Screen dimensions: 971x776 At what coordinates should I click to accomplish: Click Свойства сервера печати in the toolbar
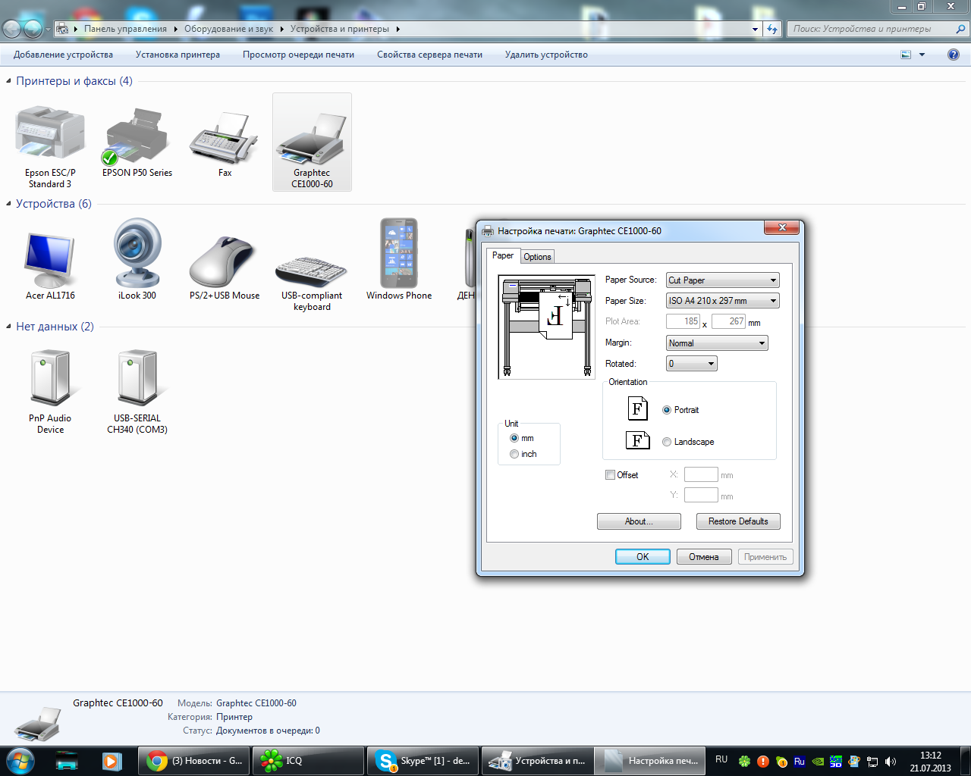click(429, 55)
